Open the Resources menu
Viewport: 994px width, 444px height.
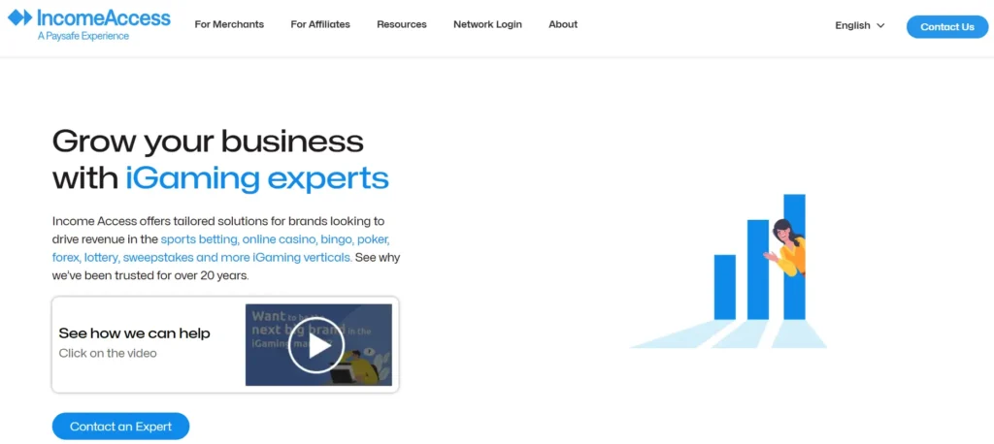coord(401,24)
